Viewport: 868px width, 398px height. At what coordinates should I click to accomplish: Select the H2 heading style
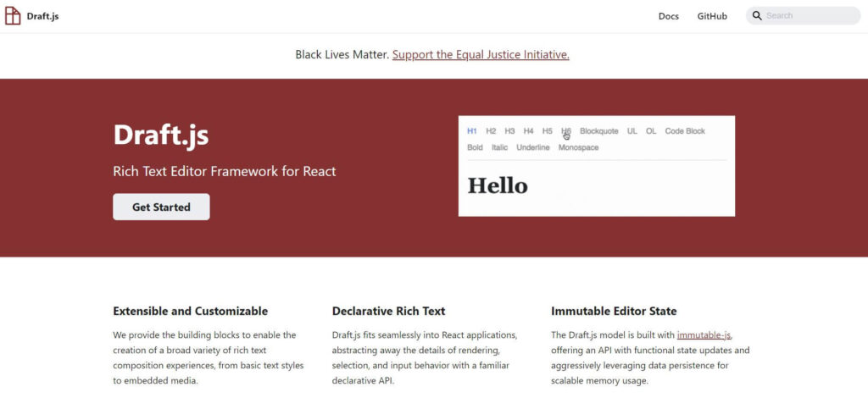click(491, 131)
